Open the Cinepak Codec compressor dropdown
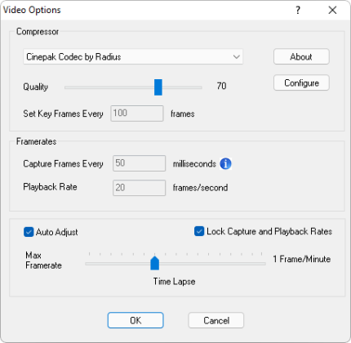Screen dimensions: 351x343 click(x=133, y=56)
